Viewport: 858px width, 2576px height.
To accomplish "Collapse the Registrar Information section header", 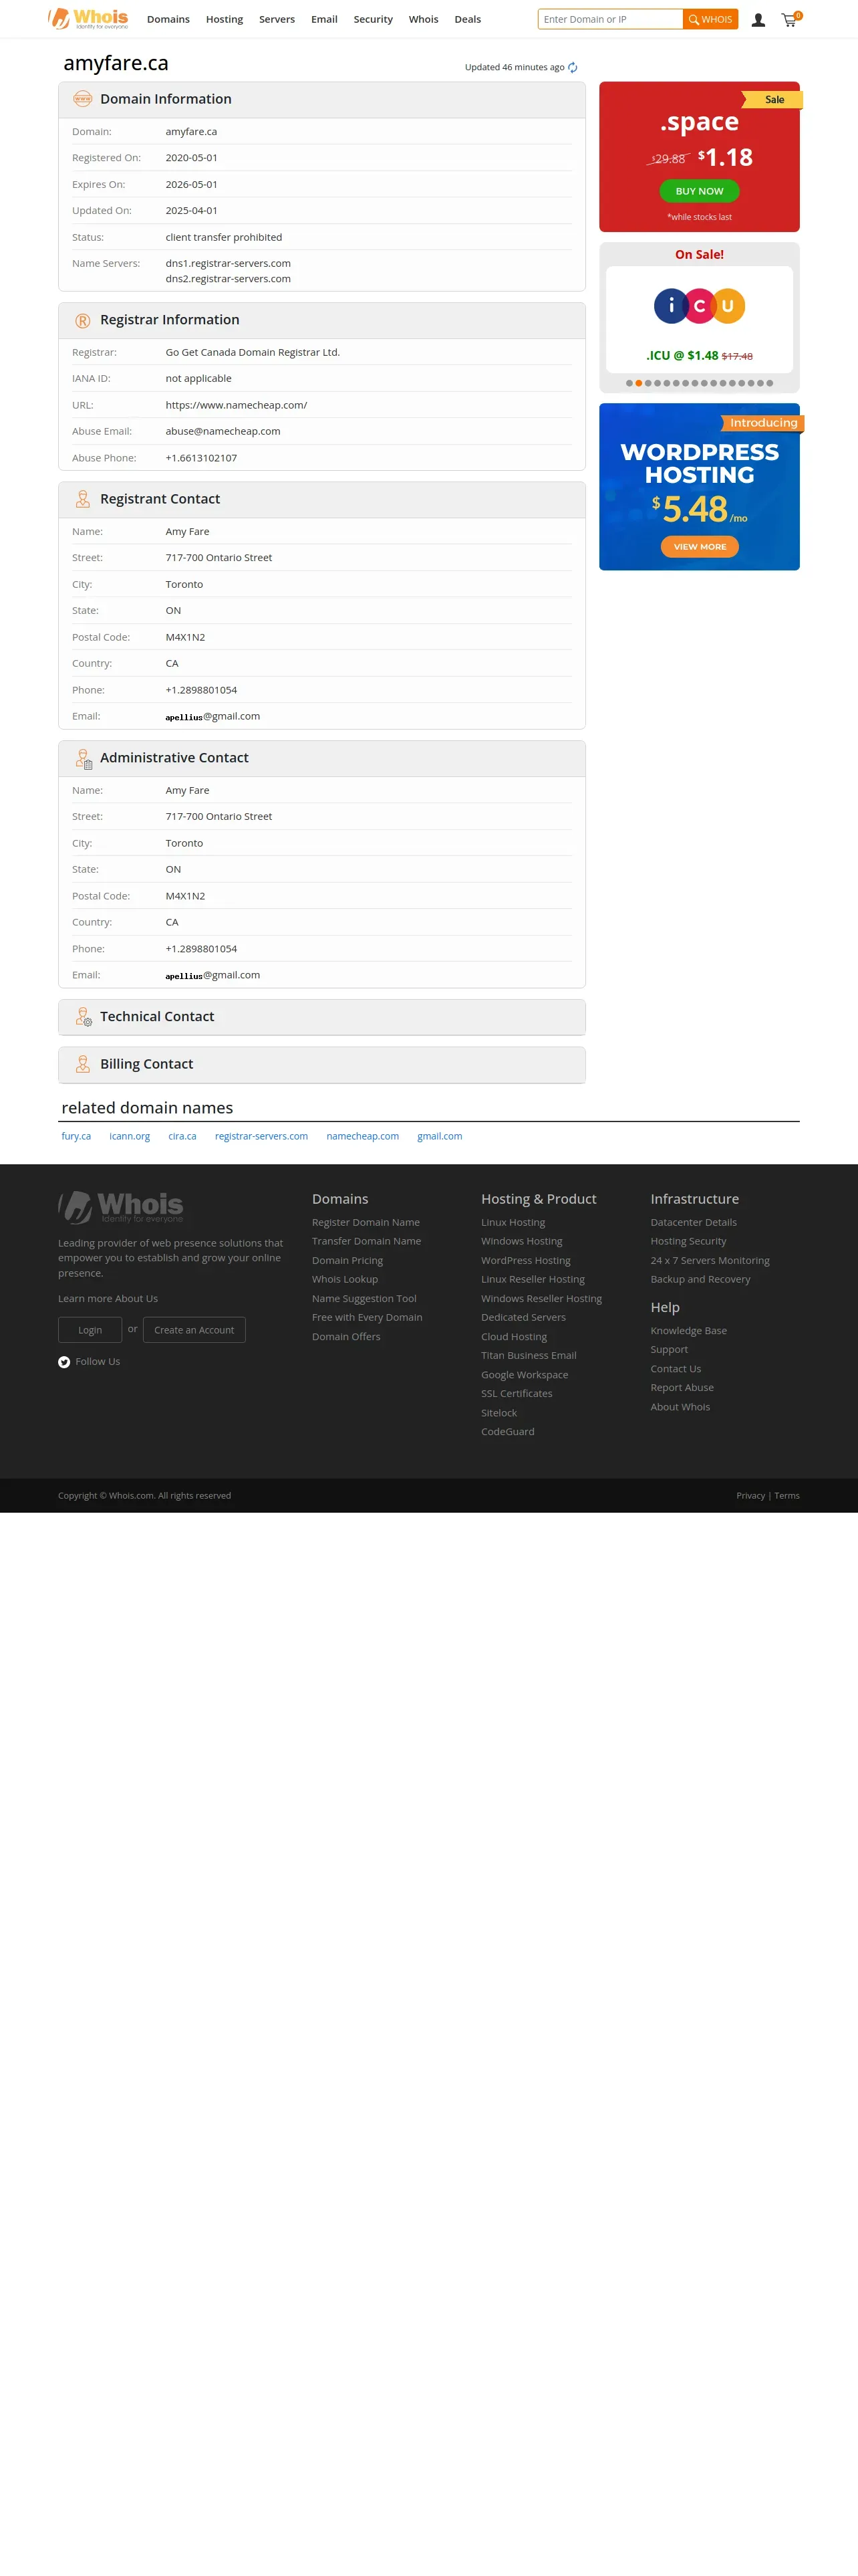I will 321,320.
